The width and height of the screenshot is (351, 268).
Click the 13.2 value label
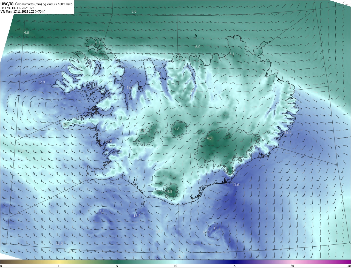coord(137,216)
